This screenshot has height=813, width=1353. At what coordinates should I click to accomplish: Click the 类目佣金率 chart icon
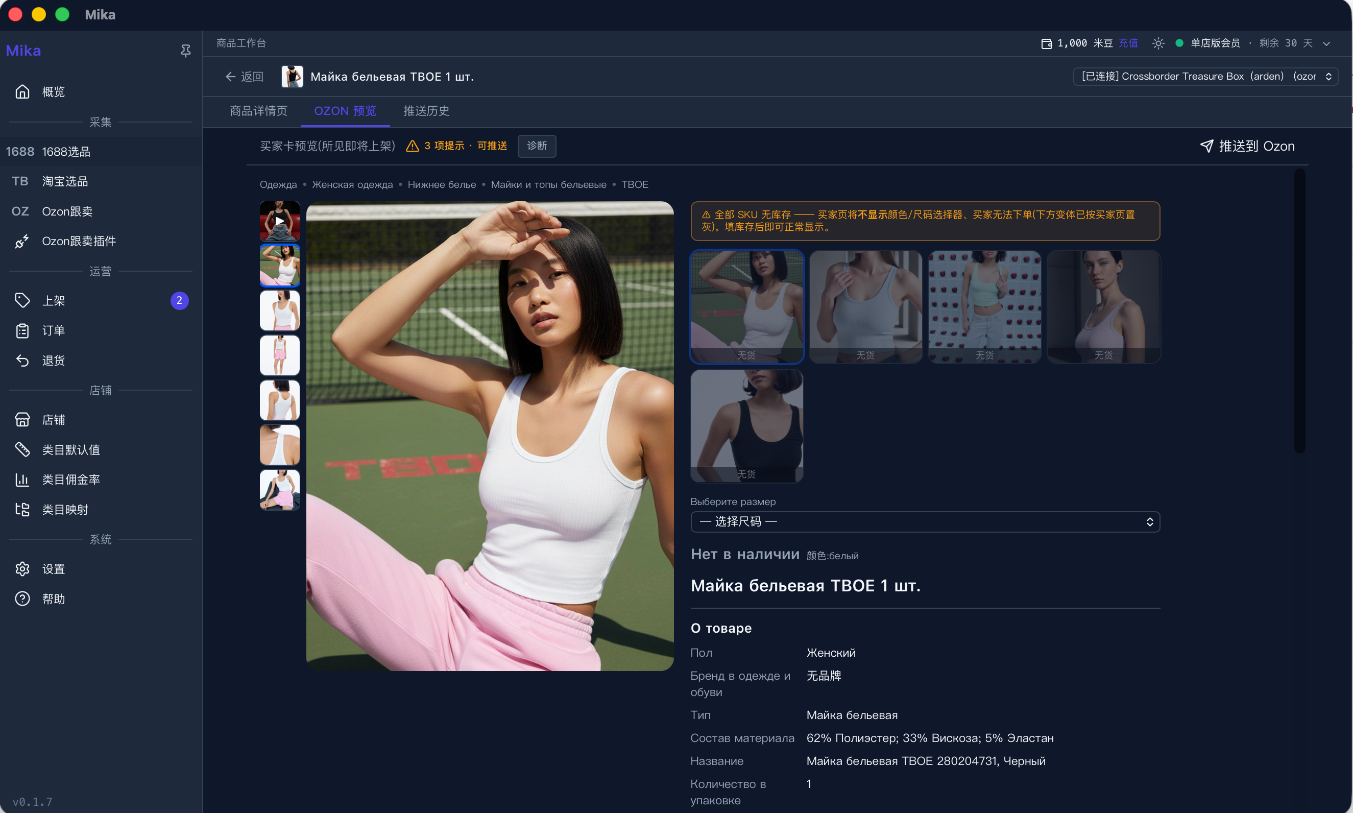tap(22, 480)
